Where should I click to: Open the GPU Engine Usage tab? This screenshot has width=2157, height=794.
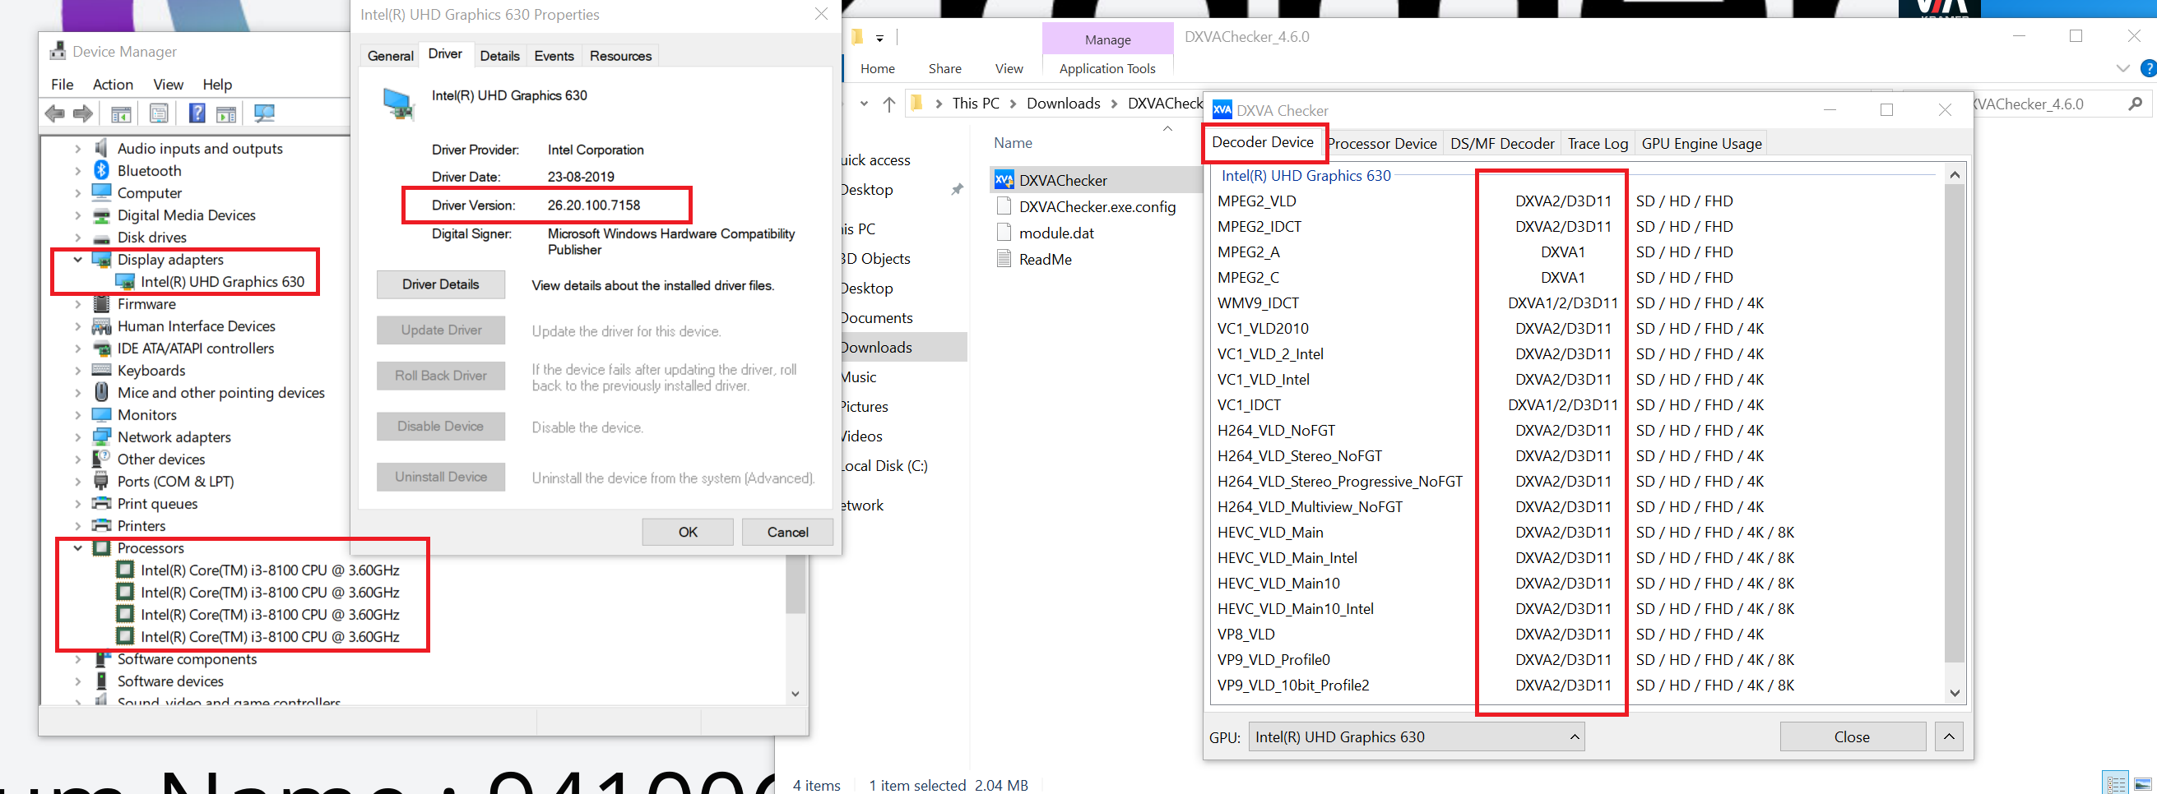pyautogui.click(x=1701, y=144)
